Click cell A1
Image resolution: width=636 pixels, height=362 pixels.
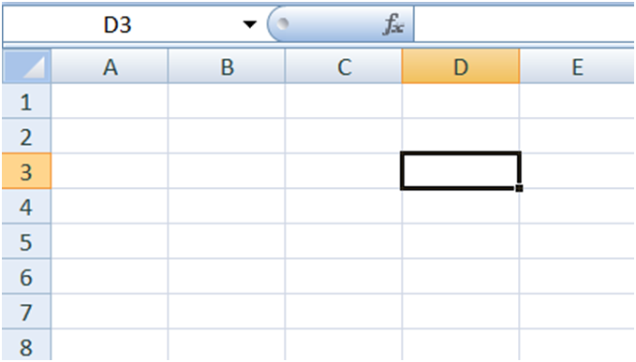tap(110, 101)
